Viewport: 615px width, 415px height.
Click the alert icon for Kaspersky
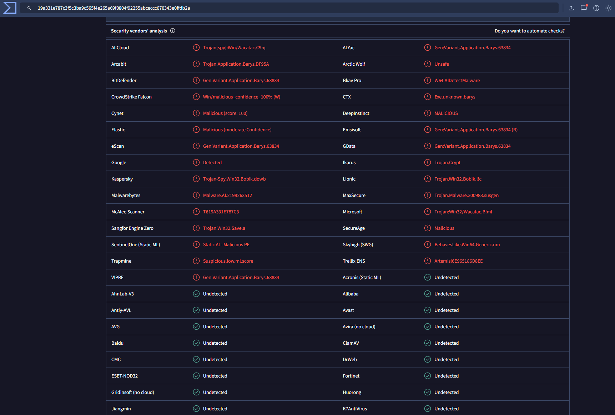(x=196, y=179)
